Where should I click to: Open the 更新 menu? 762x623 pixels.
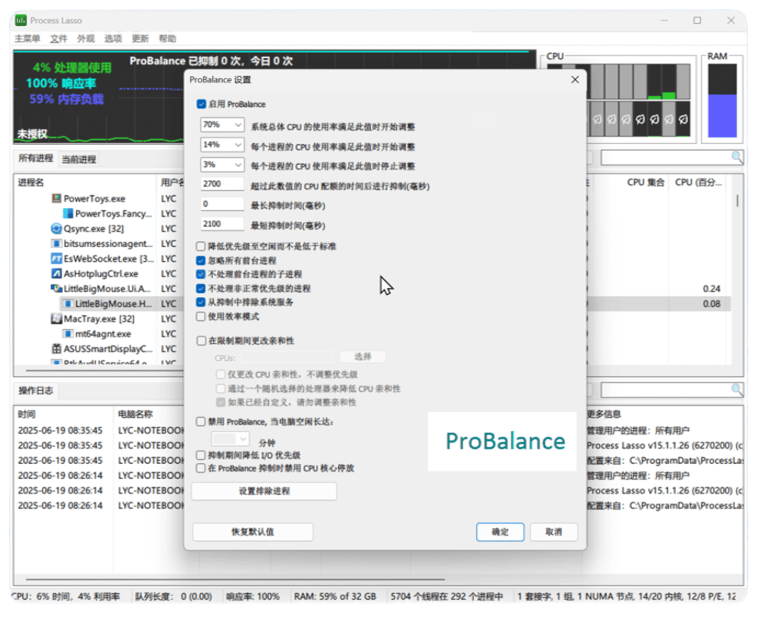point(140,38)
